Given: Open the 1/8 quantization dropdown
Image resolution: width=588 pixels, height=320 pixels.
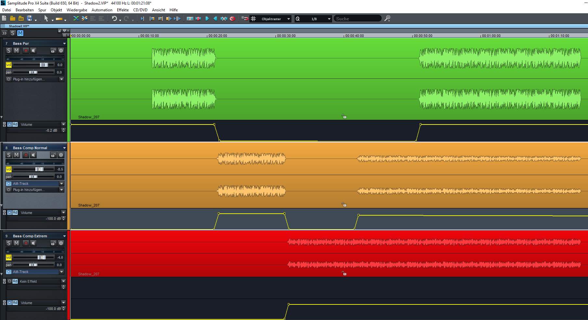Looking at the screenshot, I should click(x=329, y=19).
